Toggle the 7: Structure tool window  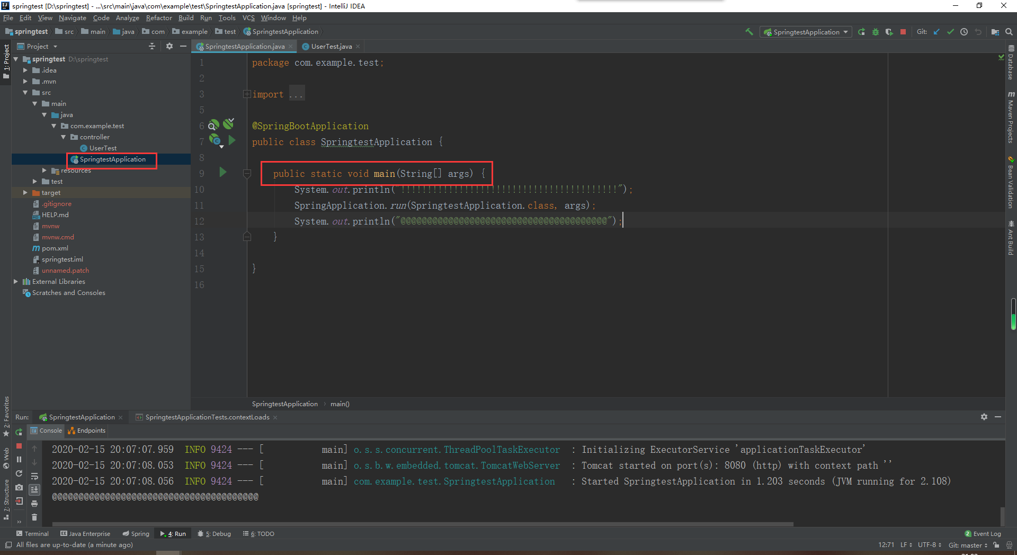6,499
